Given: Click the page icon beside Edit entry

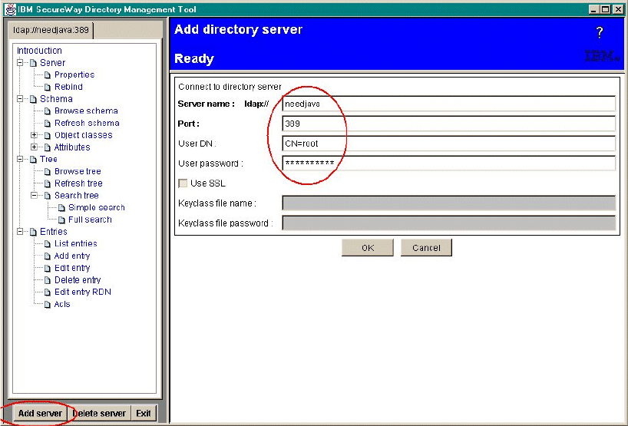Looking at the screenshot, I should pyautogui.click(x=48, y=268).
